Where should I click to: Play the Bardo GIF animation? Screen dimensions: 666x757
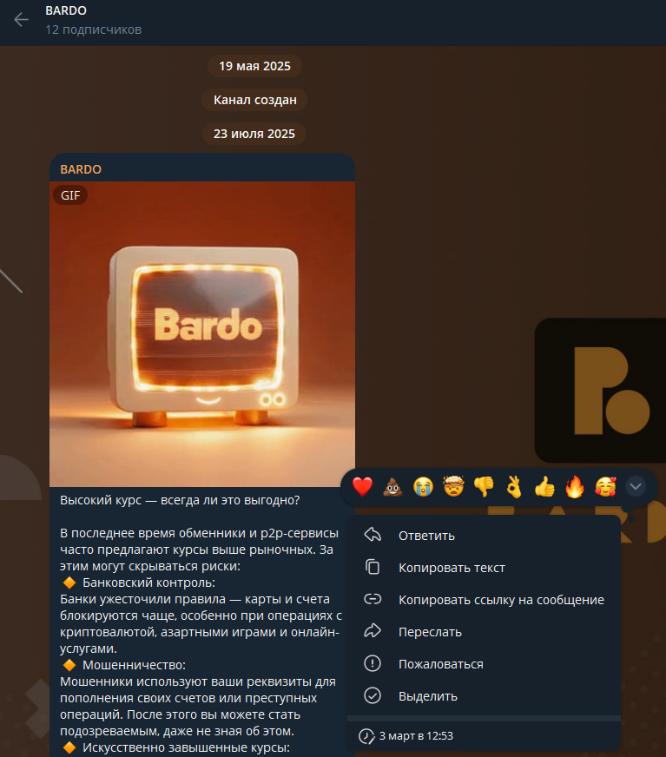202,334
